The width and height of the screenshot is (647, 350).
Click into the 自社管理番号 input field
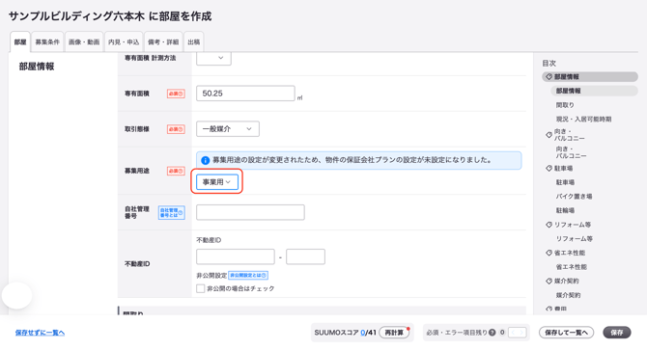click(250, 212)
